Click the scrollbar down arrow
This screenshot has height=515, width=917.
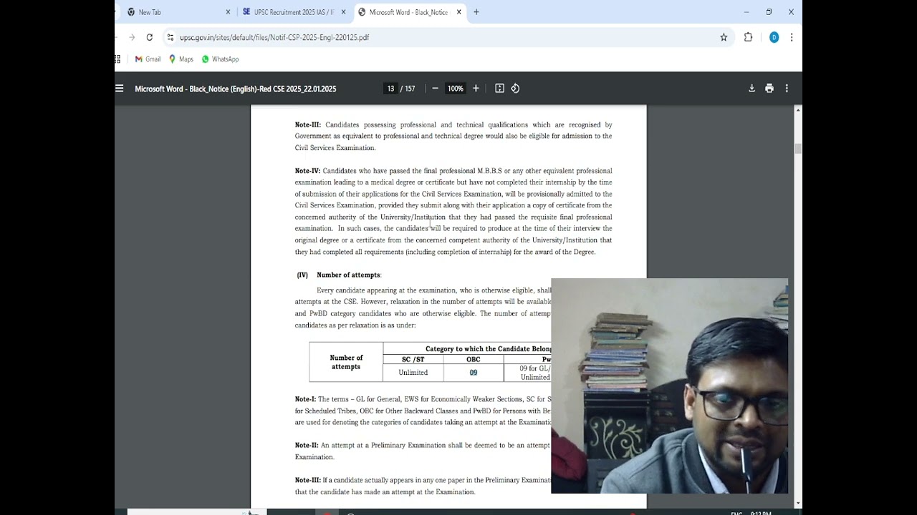(798, 504)
